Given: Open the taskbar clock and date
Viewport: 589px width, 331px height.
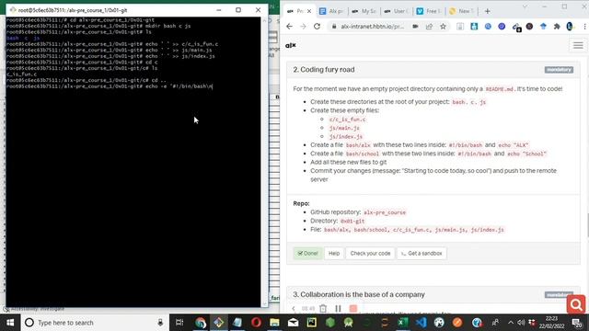Looking at the screenshot, I should coord(551,323).
